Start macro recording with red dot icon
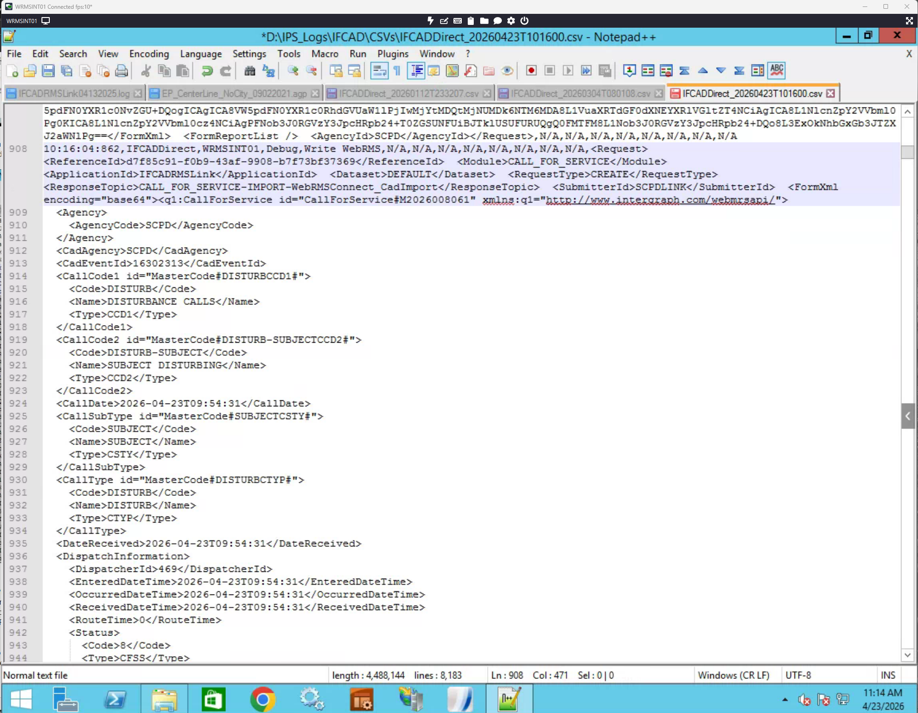918x713 pixels. pyautogui.click(x=531, y=71)
